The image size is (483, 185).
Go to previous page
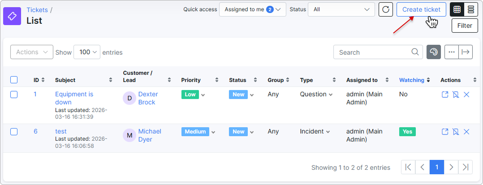point(423,167)
